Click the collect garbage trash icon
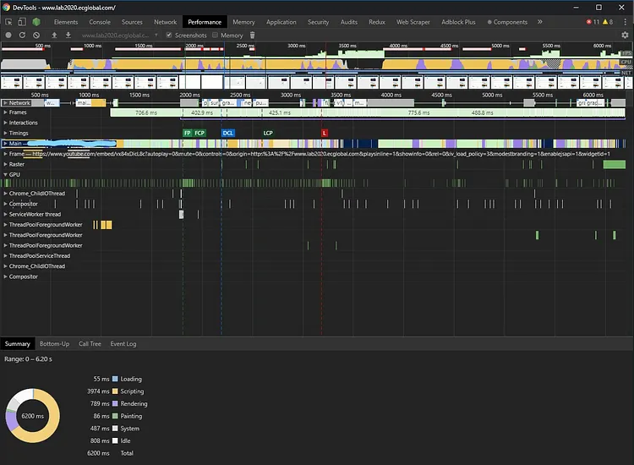The image size is (634, 465). [252, 36]
